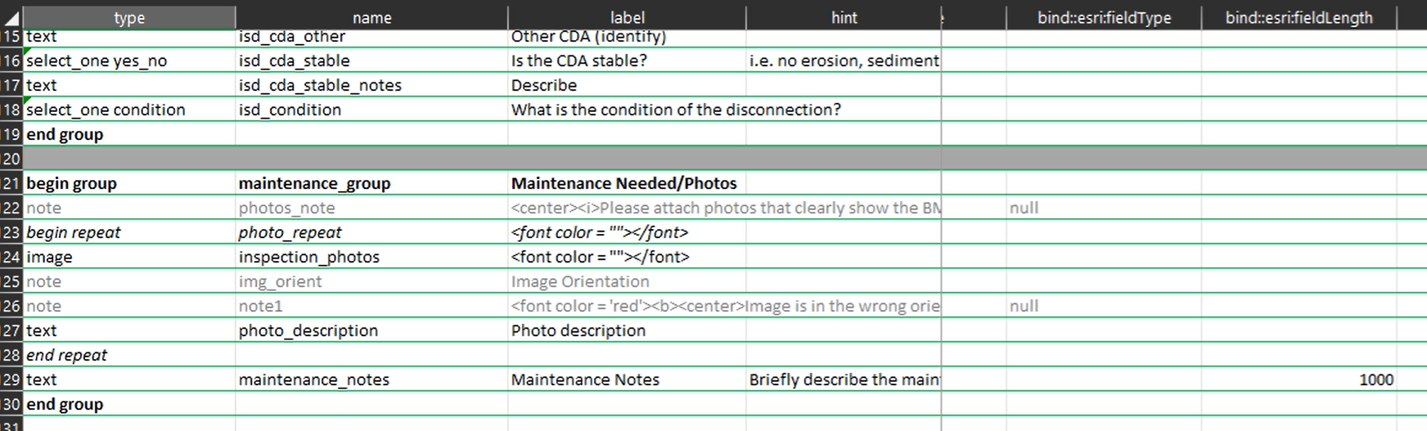The image size is (1427, 431).
Task: Select the 'maintenance_group' name cell
Action: (x=371, y=183)
